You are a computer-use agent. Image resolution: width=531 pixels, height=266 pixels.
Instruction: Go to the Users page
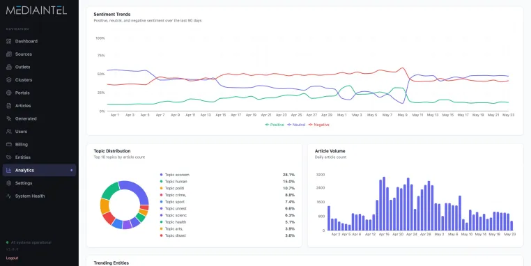(39, 132)
